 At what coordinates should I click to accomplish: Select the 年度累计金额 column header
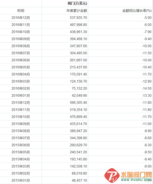pos(77,11)
